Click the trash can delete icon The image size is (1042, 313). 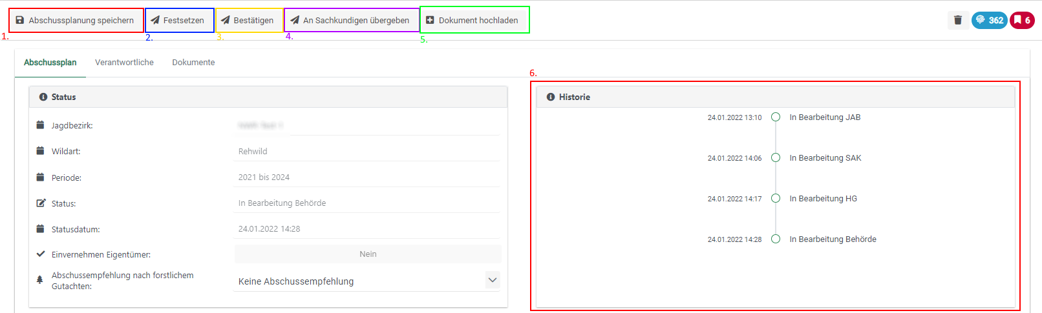coord(958,20)
